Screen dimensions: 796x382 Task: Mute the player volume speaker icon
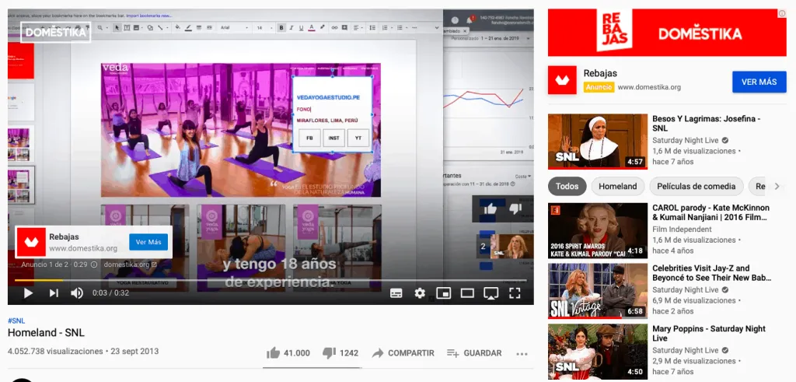coord(77,293)
